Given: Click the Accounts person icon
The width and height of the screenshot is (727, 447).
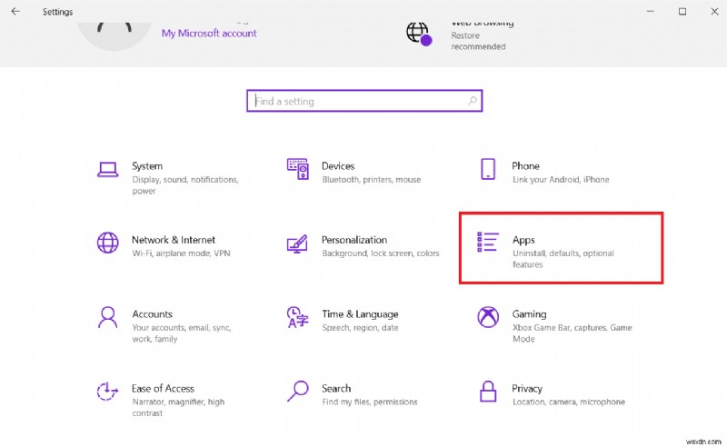Looking at the screenshot, I should click(107, 317).
